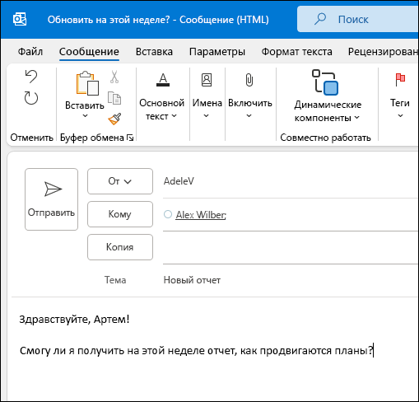This screenshot has width=419, height=402.
Task: Open the Параметры ribbon tab
Action: (x=217, y=52)
